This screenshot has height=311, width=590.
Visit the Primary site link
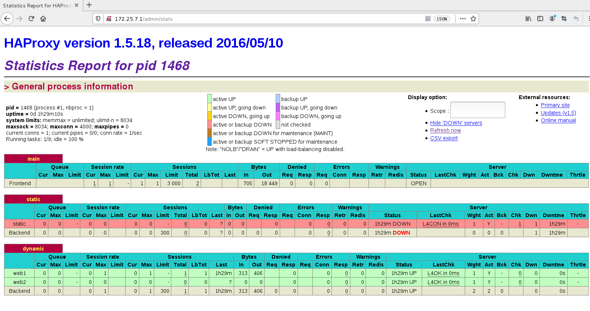tap(555, 105)
